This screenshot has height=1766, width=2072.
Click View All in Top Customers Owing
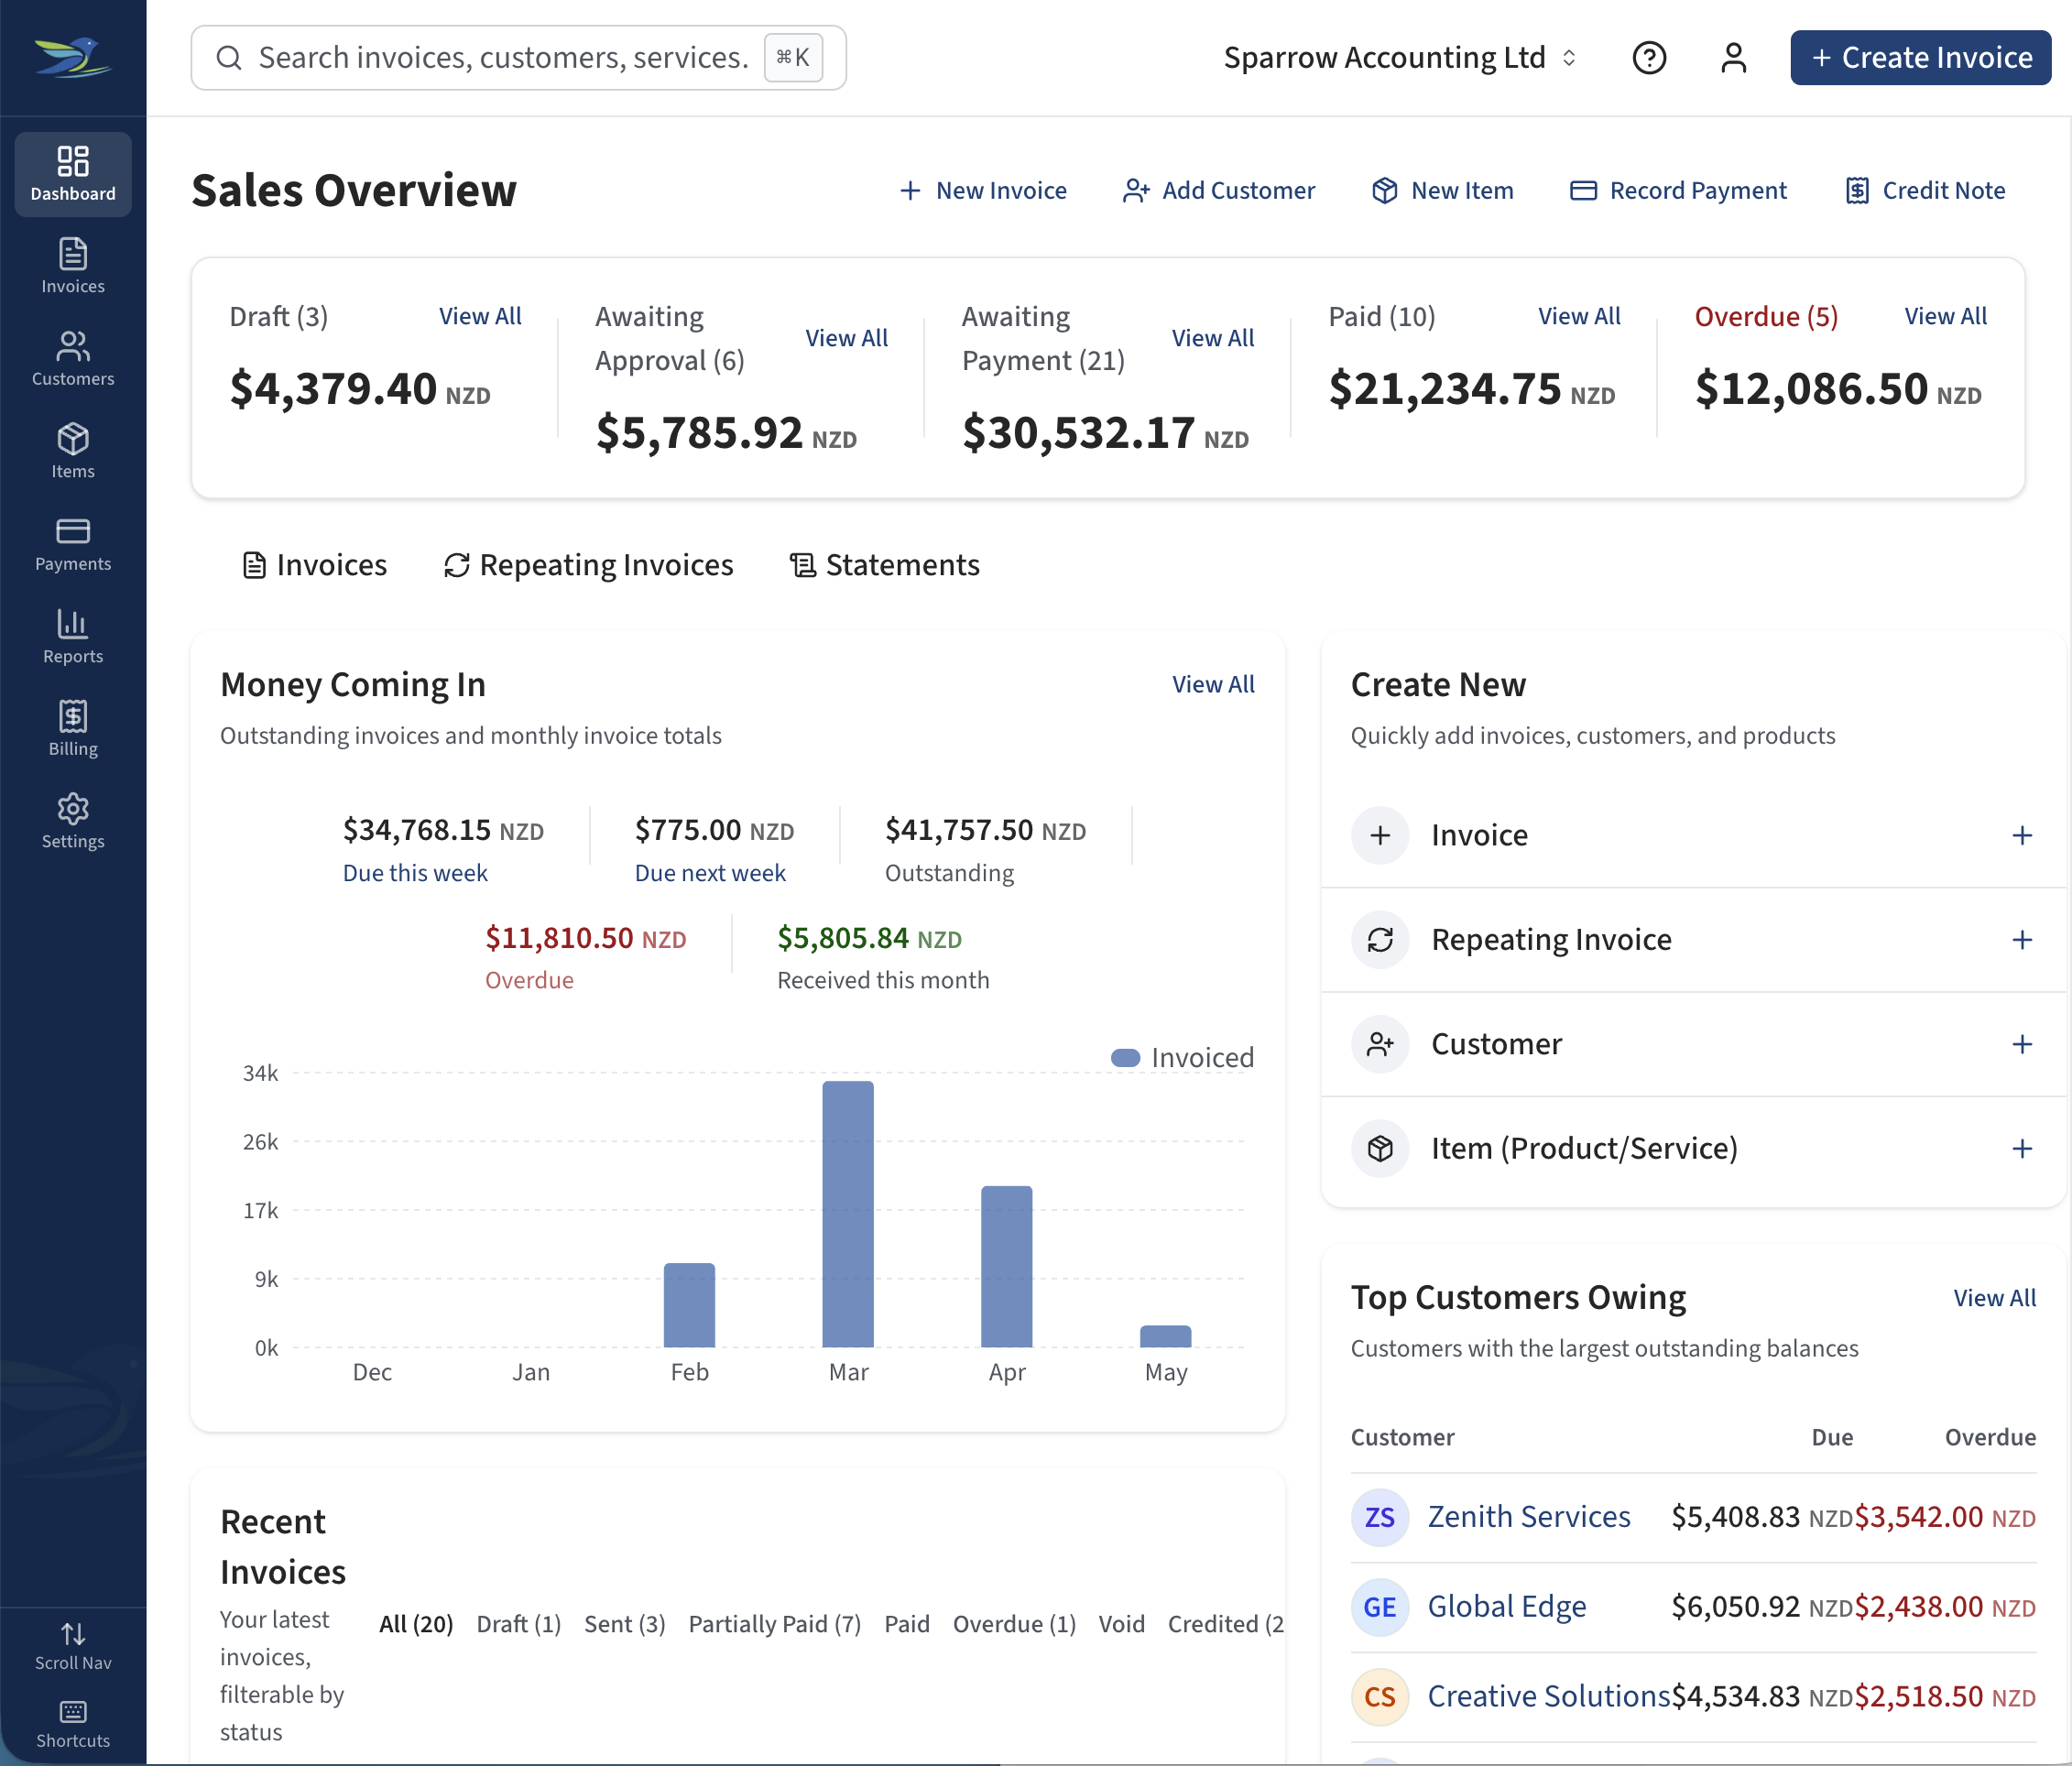[x=1994, y=1298]
